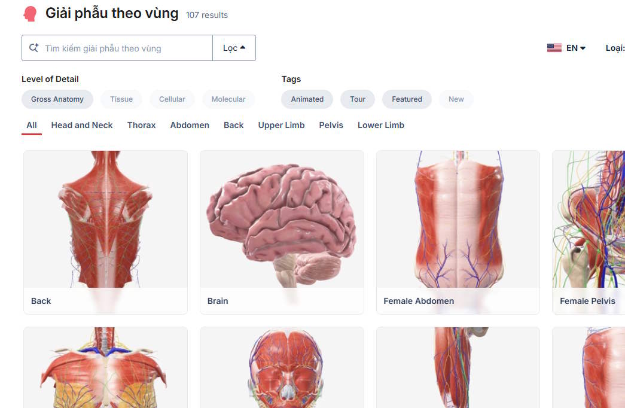625x408 pixels.
Task: Select the Thorax region tab
Action: tap(141, 125)
